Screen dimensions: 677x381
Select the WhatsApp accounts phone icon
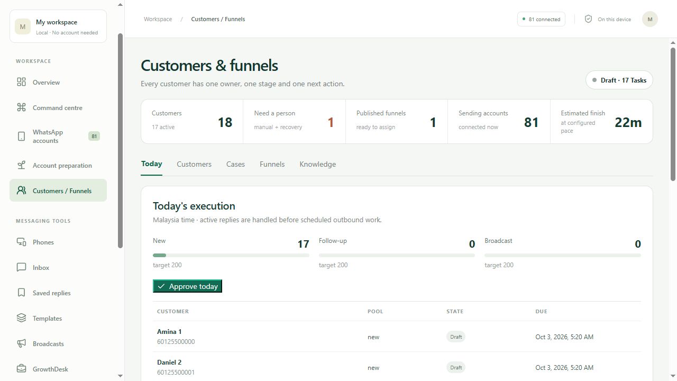(x=21, y=137)
